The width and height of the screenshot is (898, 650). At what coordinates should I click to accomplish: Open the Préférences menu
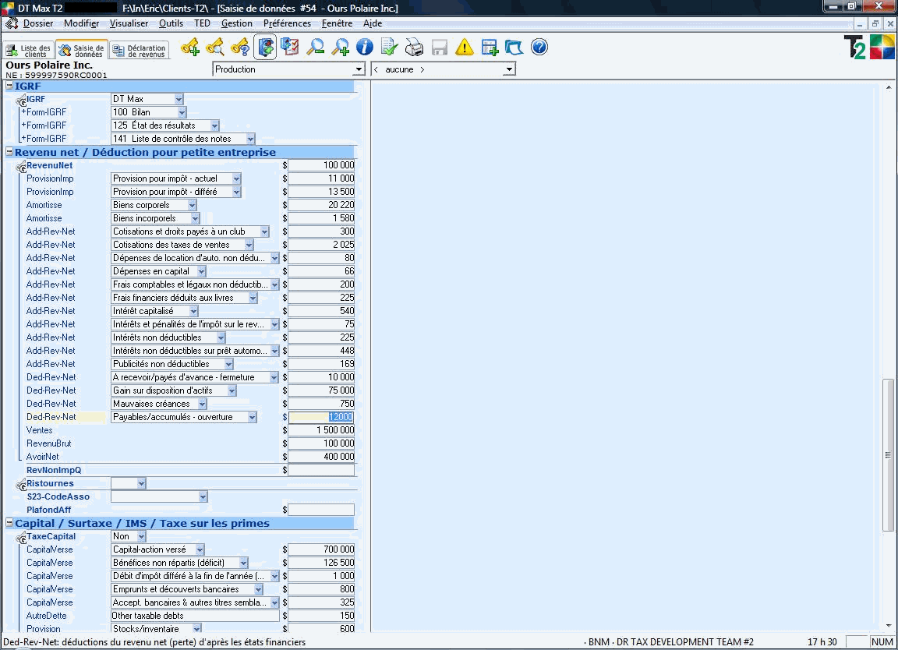(287, 23)
